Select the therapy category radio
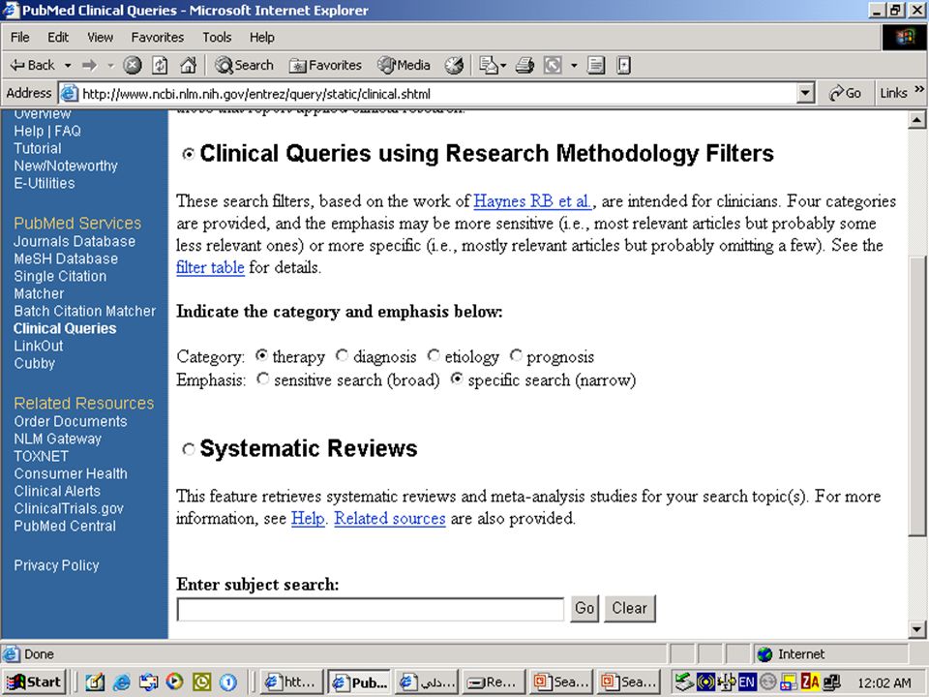Image resolution: width=929 pixels, height=697 pixels. click(x=261, y=355)
